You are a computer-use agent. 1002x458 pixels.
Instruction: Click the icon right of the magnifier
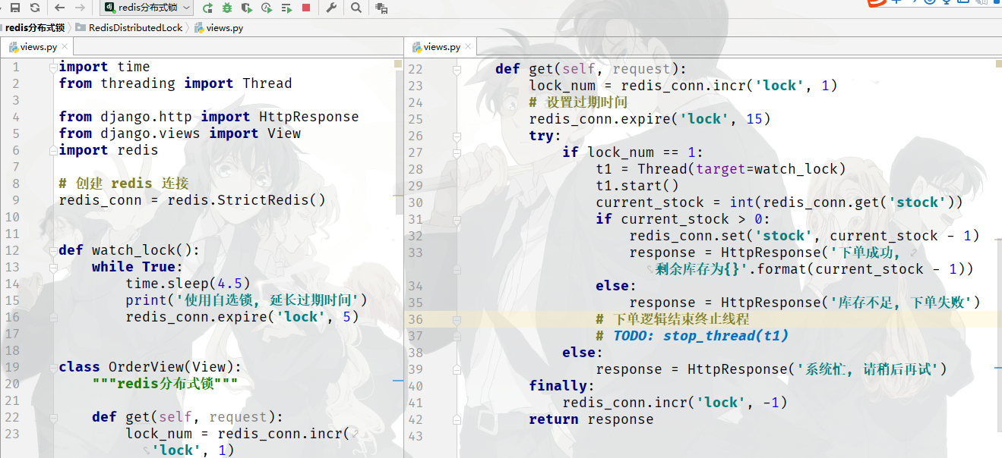(x=381, y=8)
